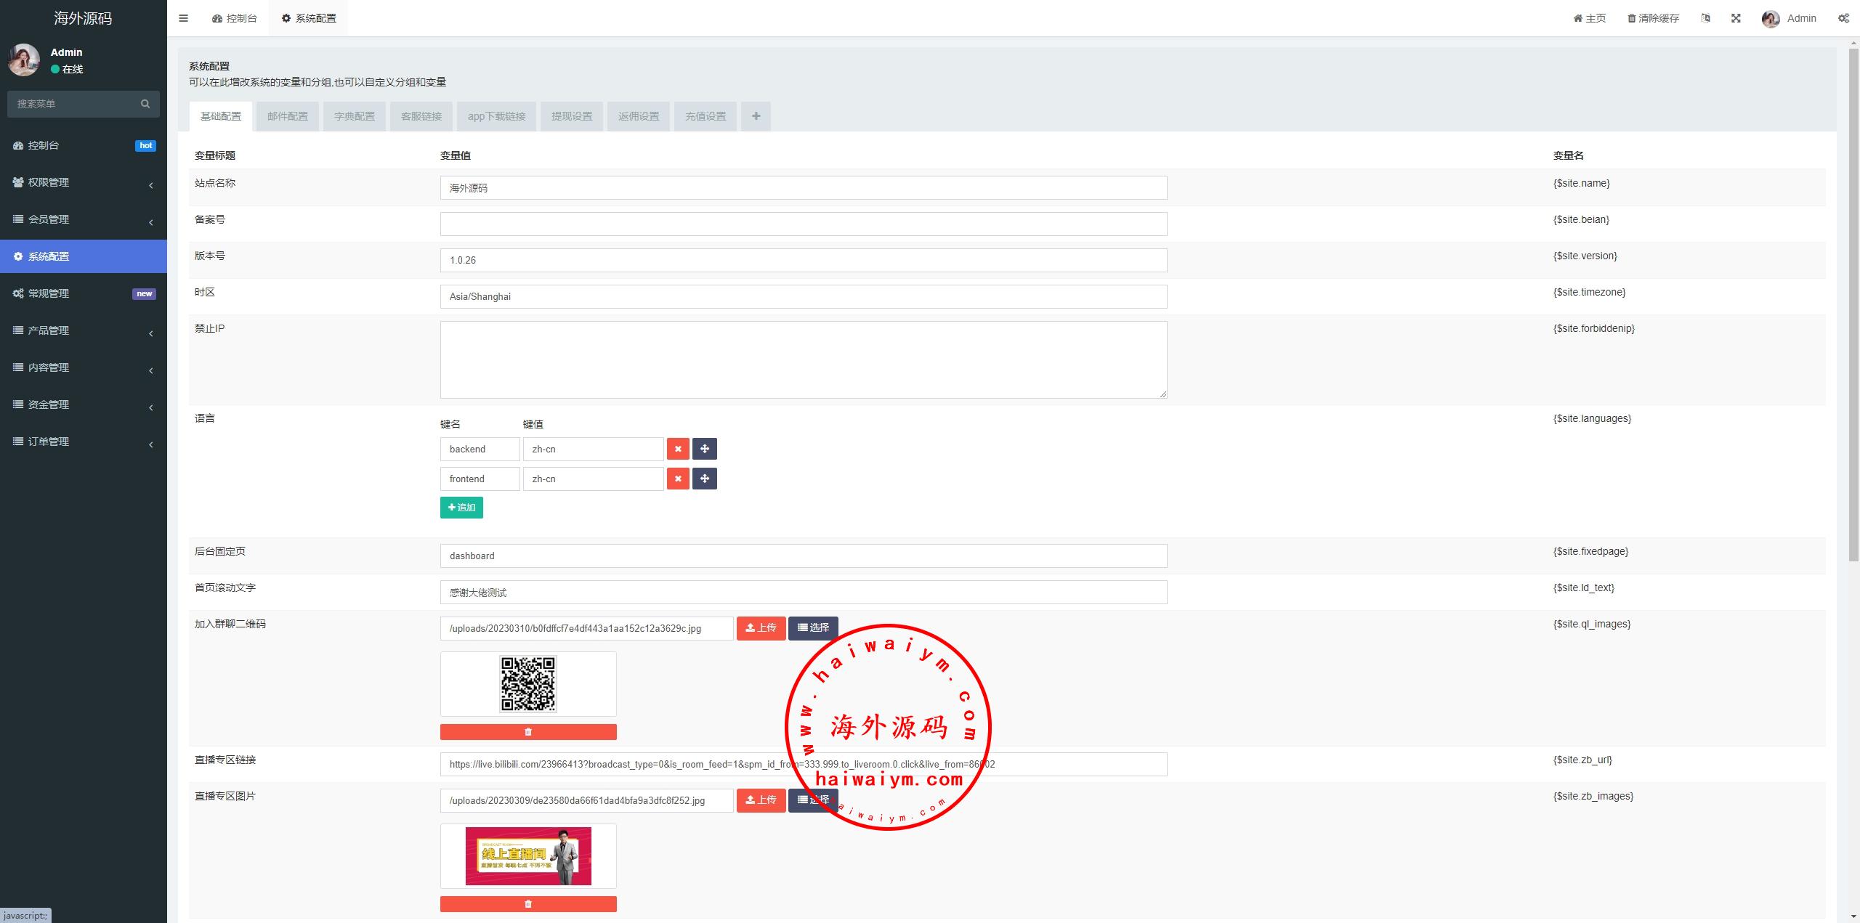This screenshot has width=1860, height=923.
Task: Open the 提现设置 tab
Action: [572, 116]
